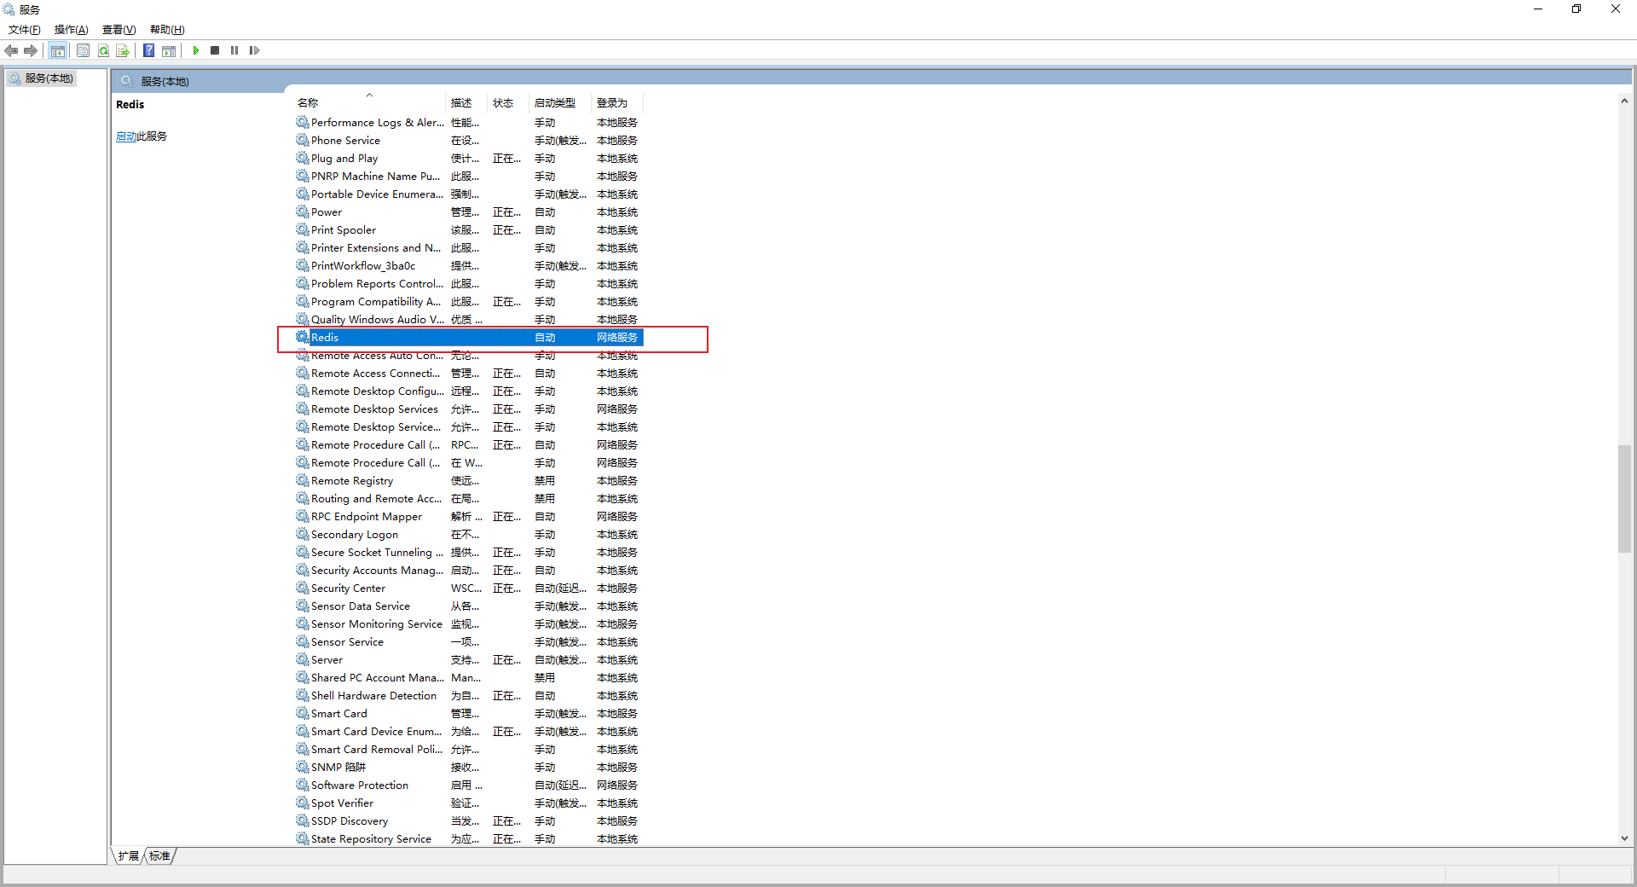Click 网络服务 logon cell of Software Protection
1637x887 pixels.
pyautogui.click(x=617, y=786)
